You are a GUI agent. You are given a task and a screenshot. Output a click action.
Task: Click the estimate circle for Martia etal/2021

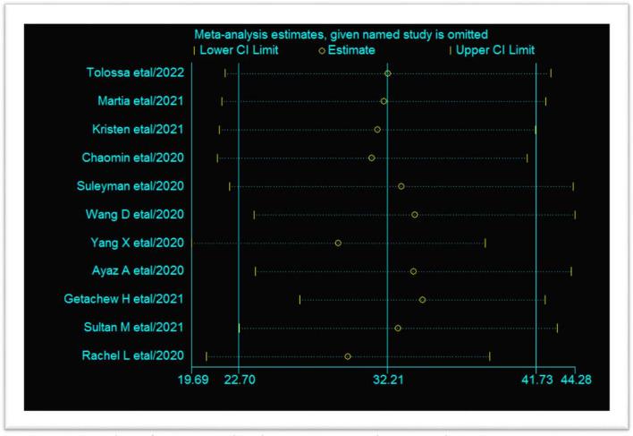pyautogui.click(x=384, y=101)
